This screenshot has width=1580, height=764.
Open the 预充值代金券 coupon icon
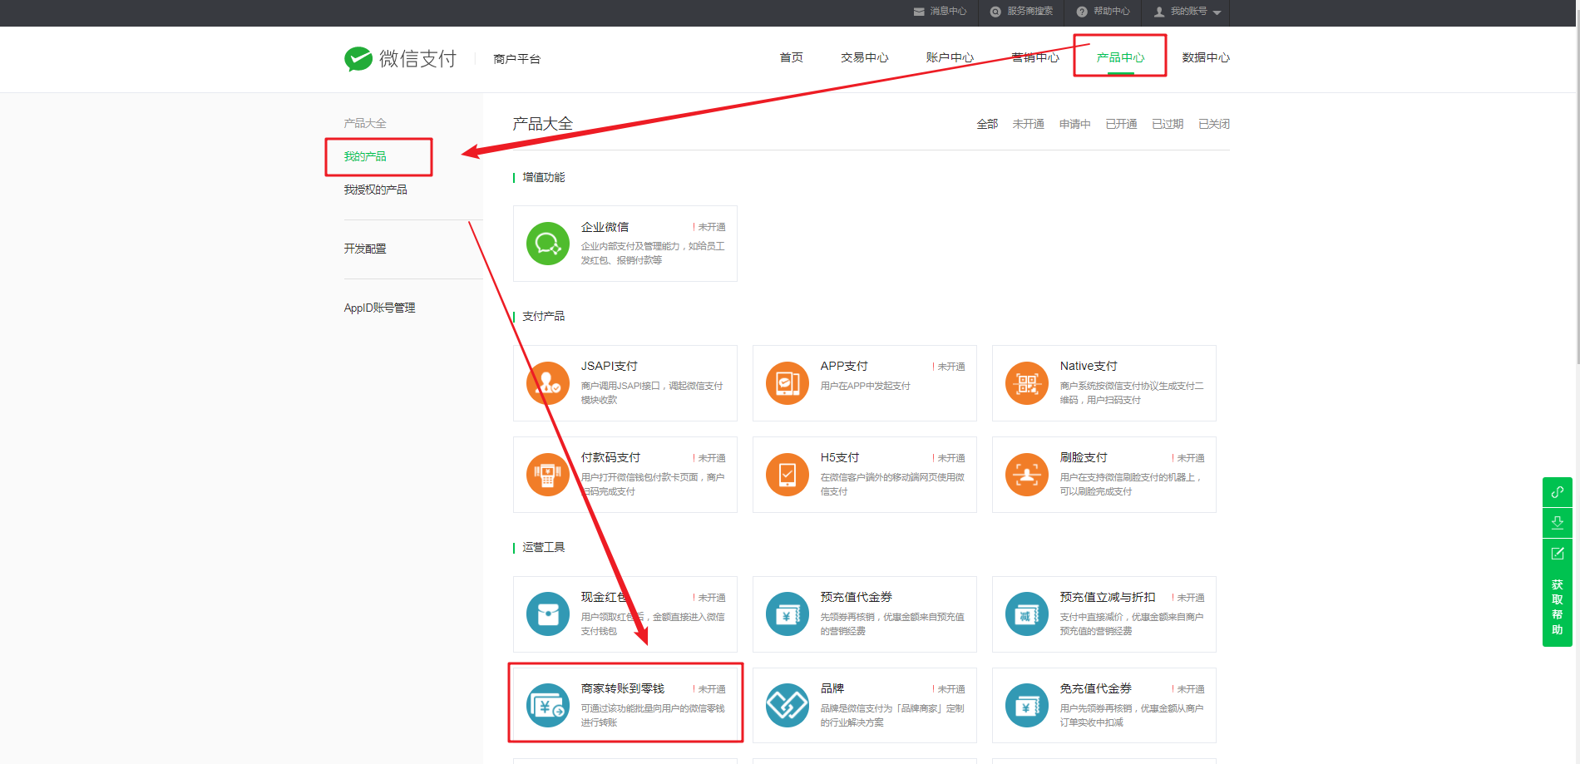[788, 614]
